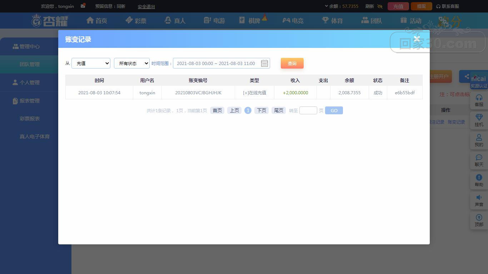488x274 pixels.
Task: Open 报表管理 in the left sidebar
Action: coord(29,101)
